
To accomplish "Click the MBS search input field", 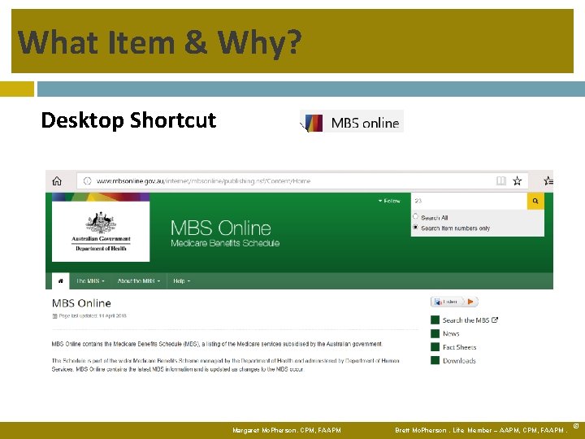I will [469, 201].
